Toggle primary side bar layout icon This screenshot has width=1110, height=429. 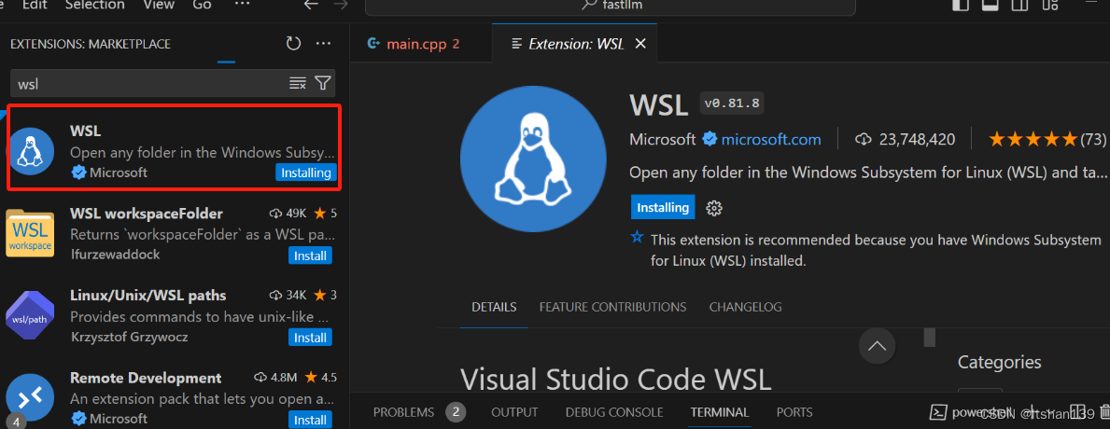(961, 6)
